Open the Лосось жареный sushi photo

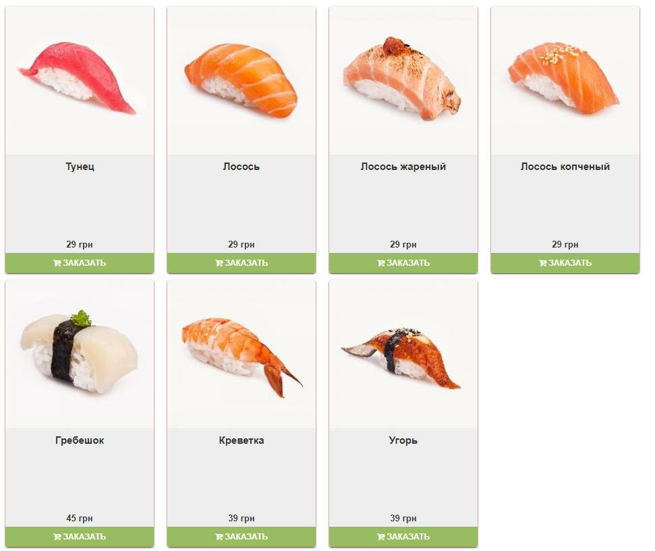403,80
